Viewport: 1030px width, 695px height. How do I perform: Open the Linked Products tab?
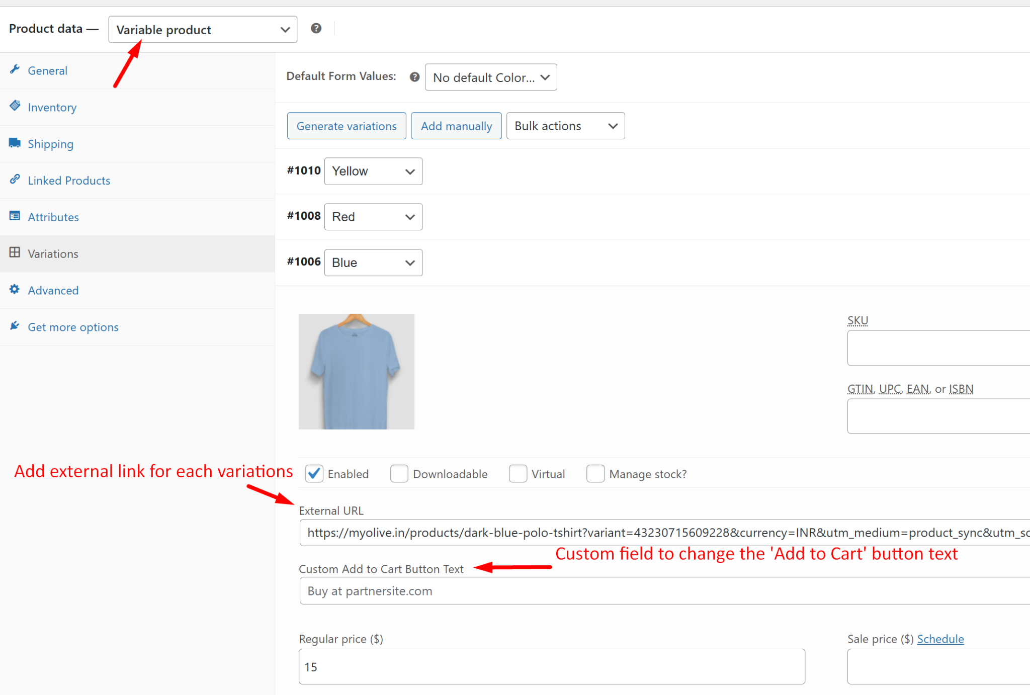(x=69, y=180)
